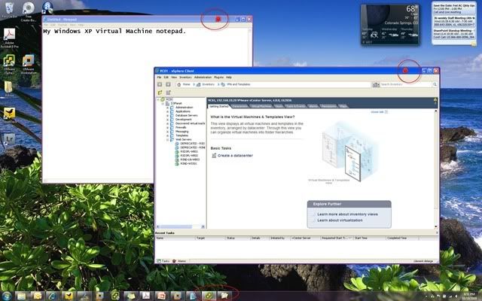Viewport: 482px width, 301px height.
Task: Click the close tab link in Getting Started
Action: point(379,112)
